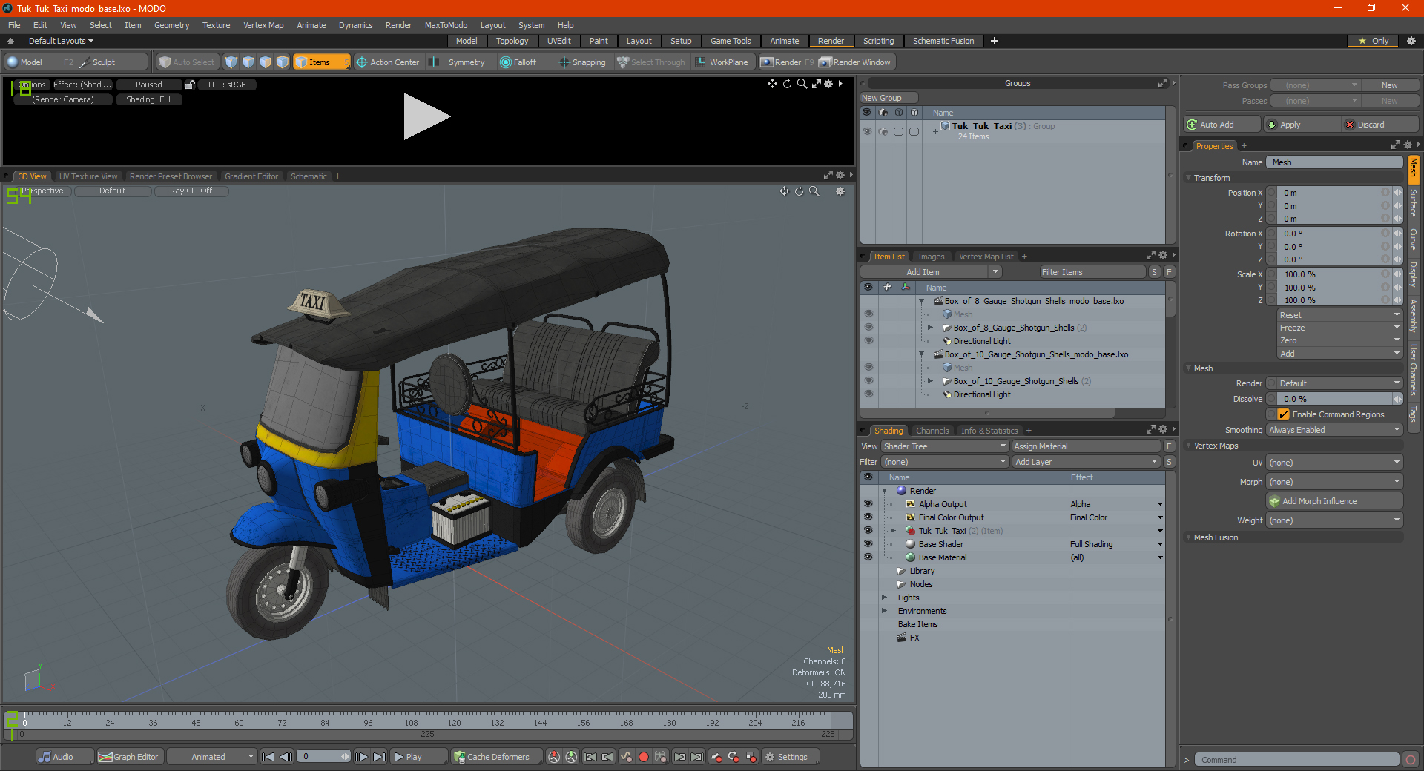The image size is (1424, 771).
Task: Toggle visibility of Final Color Output
Action: [868, 517]
